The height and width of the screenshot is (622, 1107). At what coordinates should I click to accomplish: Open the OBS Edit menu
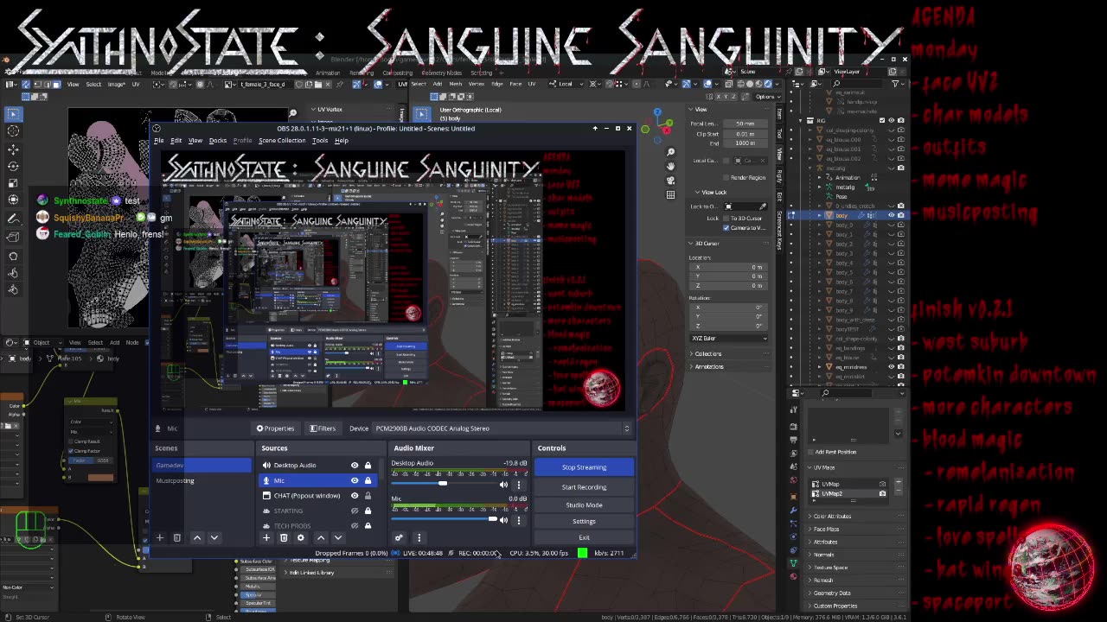pyautogui.click(x=176, y=141)
